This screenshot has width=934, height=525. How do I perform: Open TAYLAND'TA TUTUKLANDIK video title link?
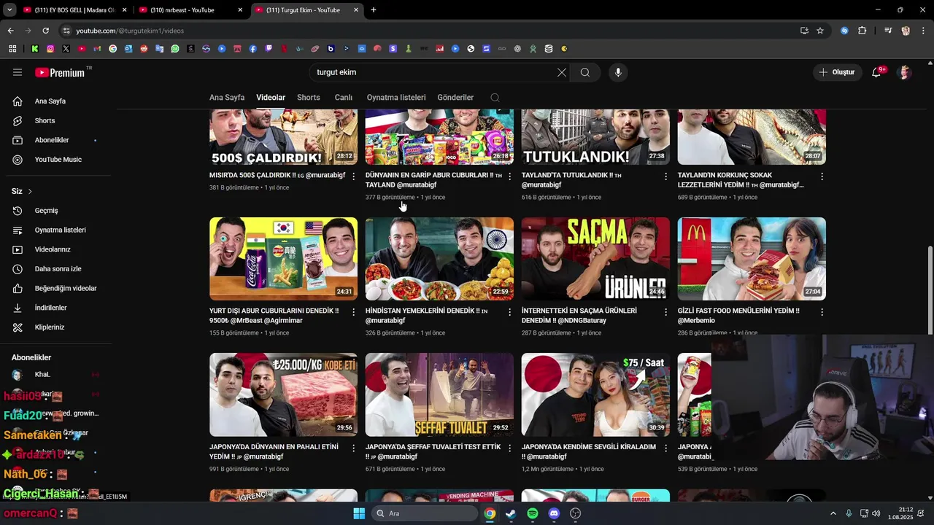tap(571, 180)
